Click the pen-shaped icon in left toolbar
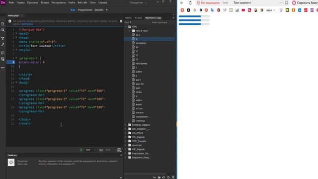The width and height of the screenshot is (318, 179). (2, 44)
